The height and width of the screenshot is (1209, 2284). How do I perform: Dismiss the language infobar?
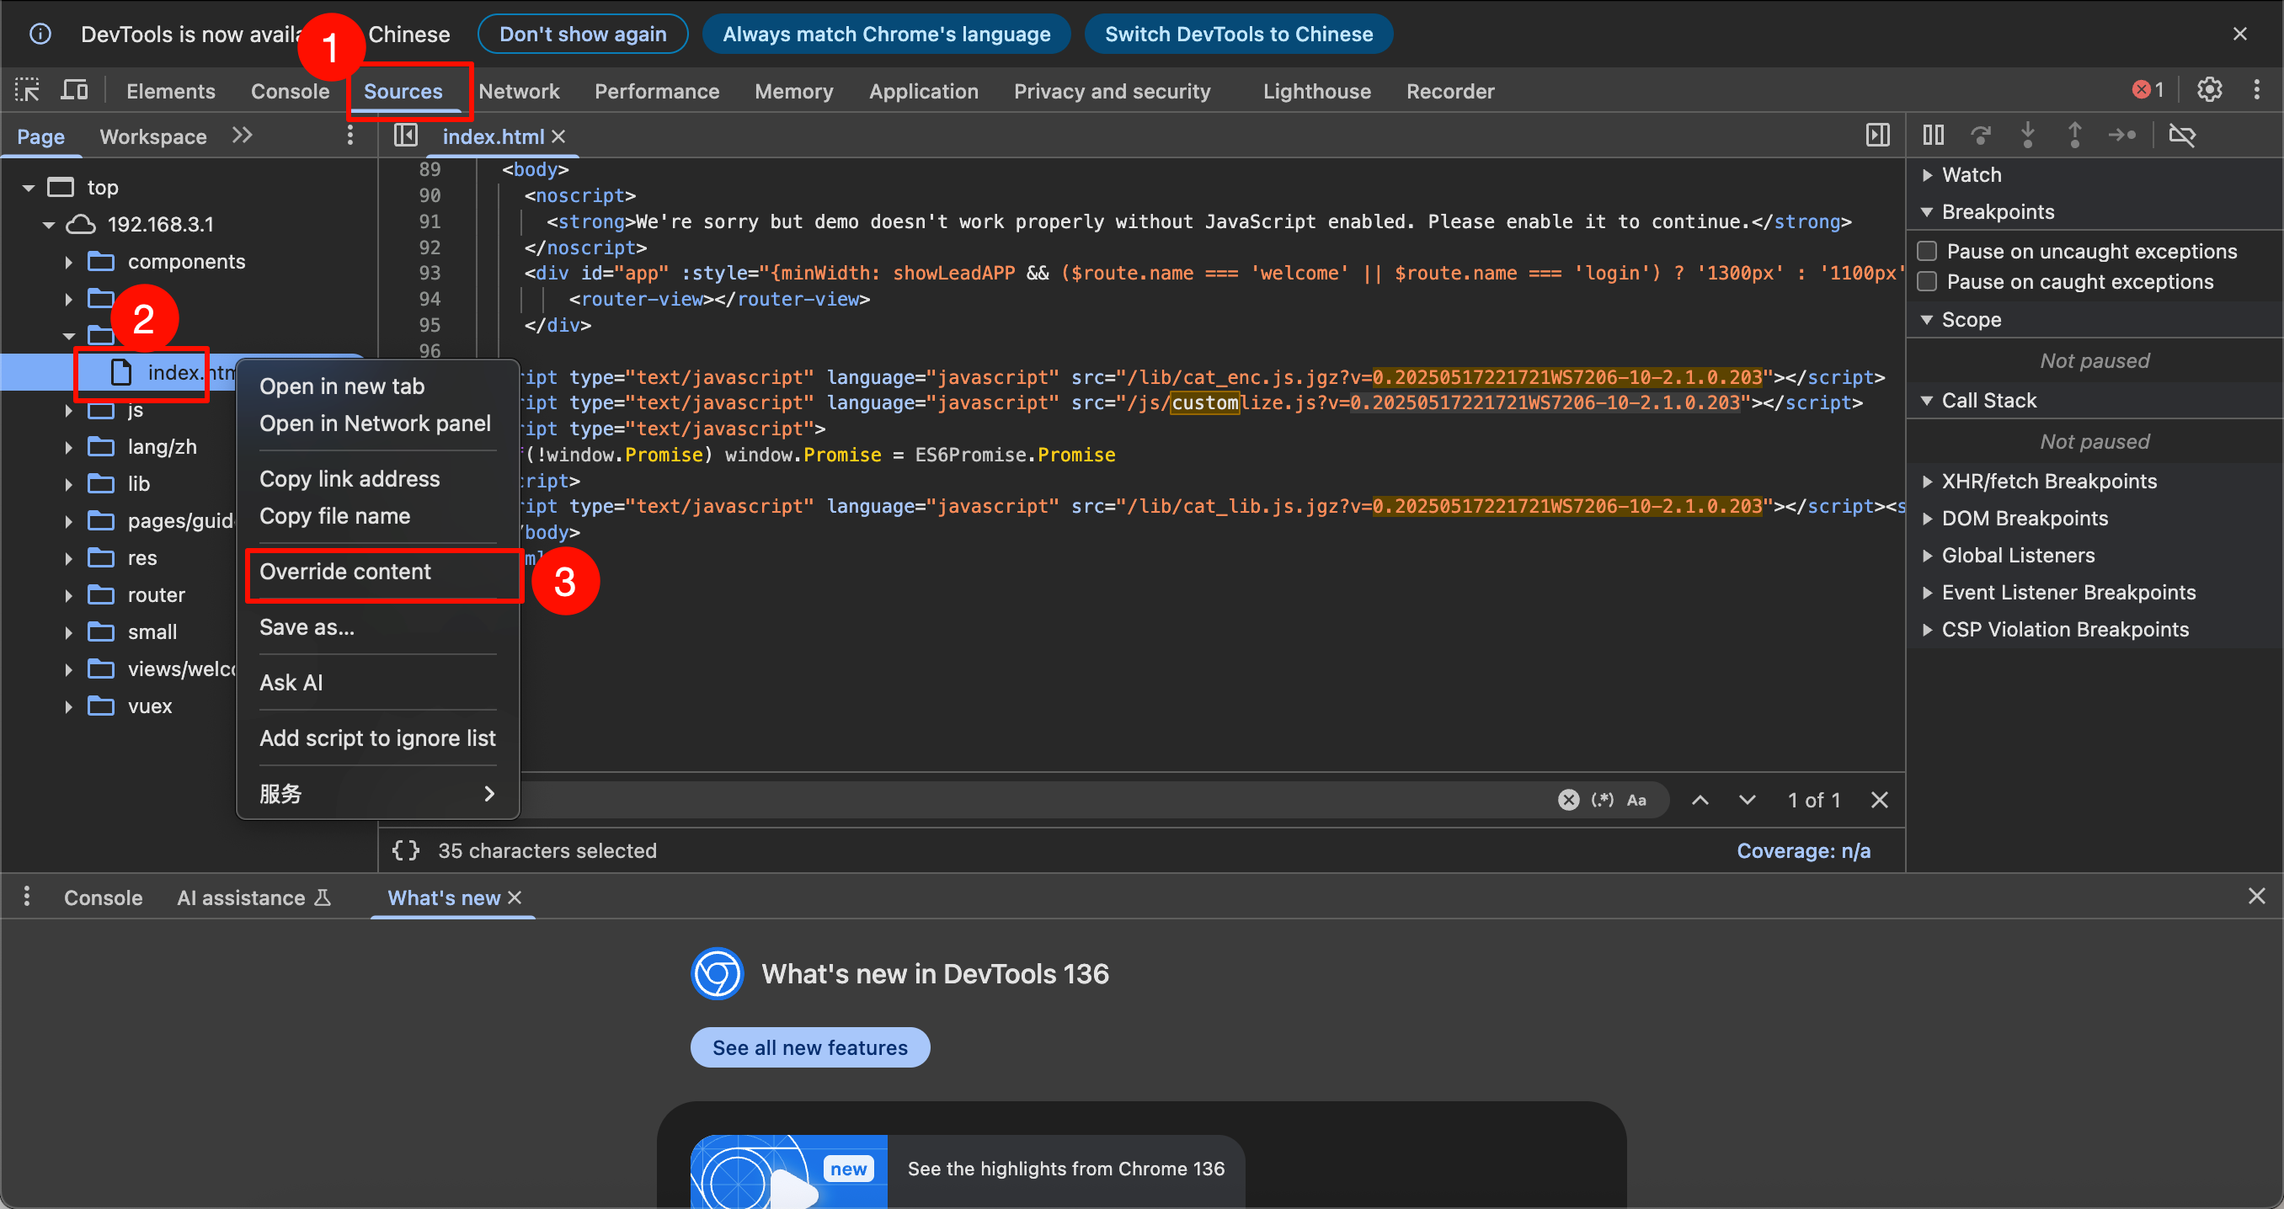click(2239, 34)
